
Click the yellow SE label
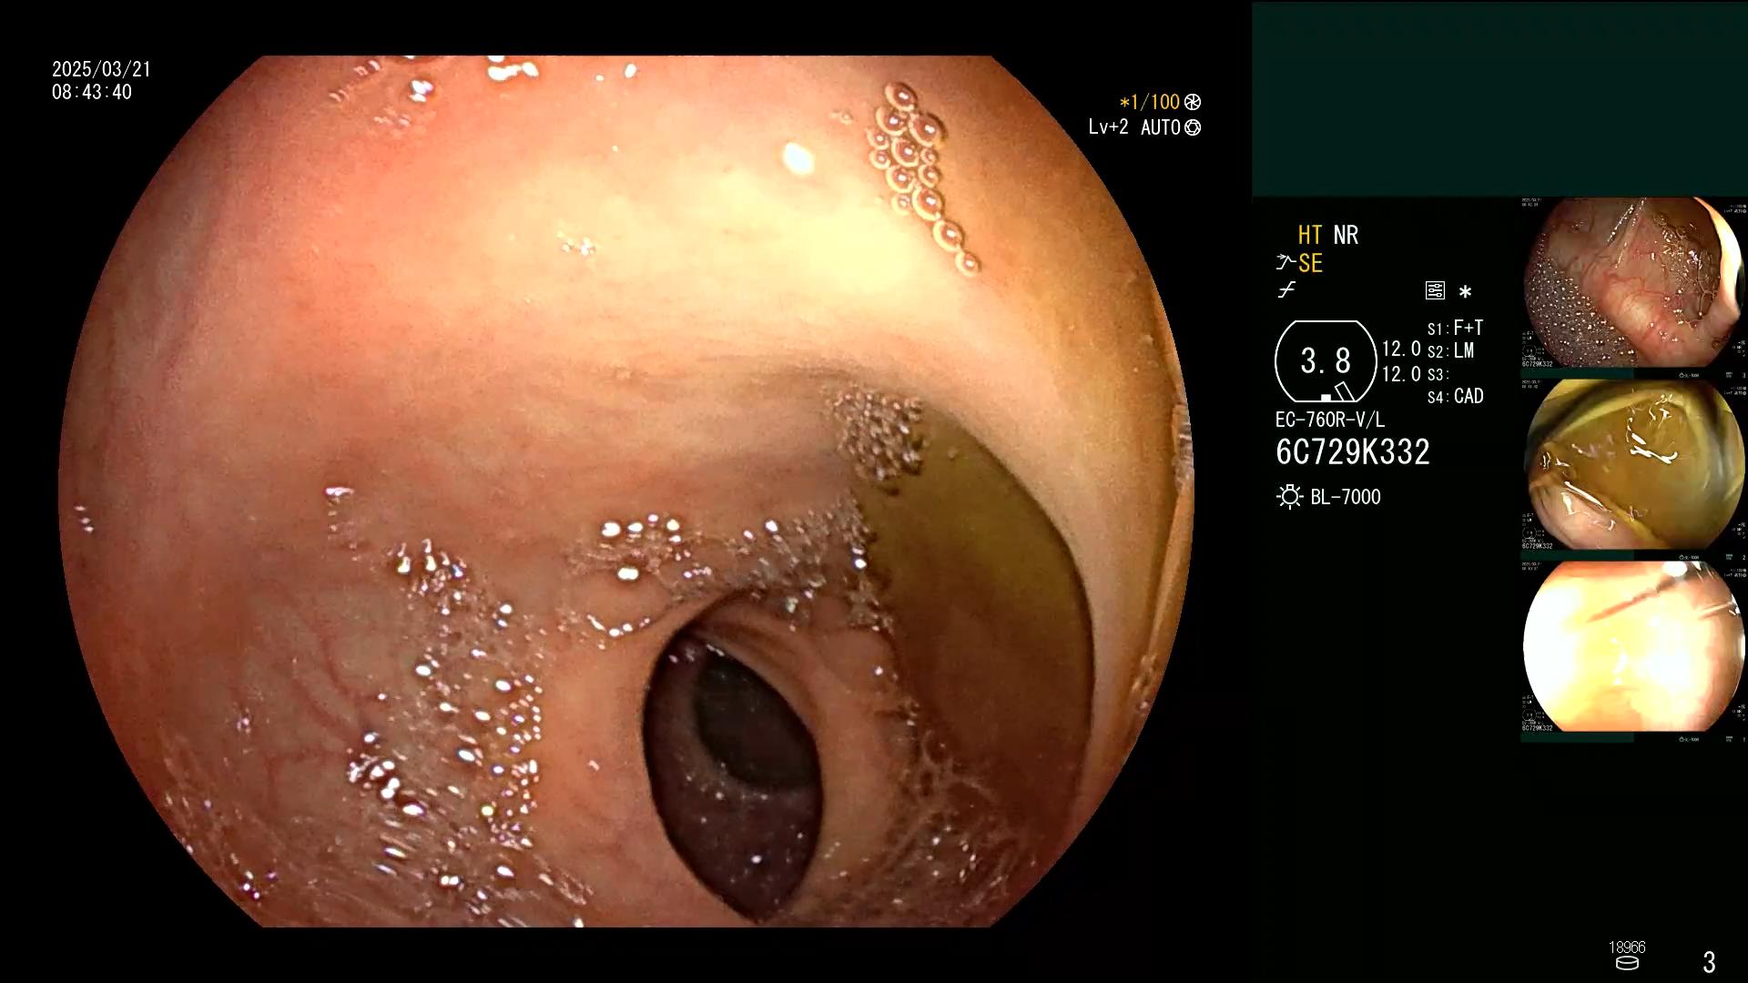click(1310, 263)
